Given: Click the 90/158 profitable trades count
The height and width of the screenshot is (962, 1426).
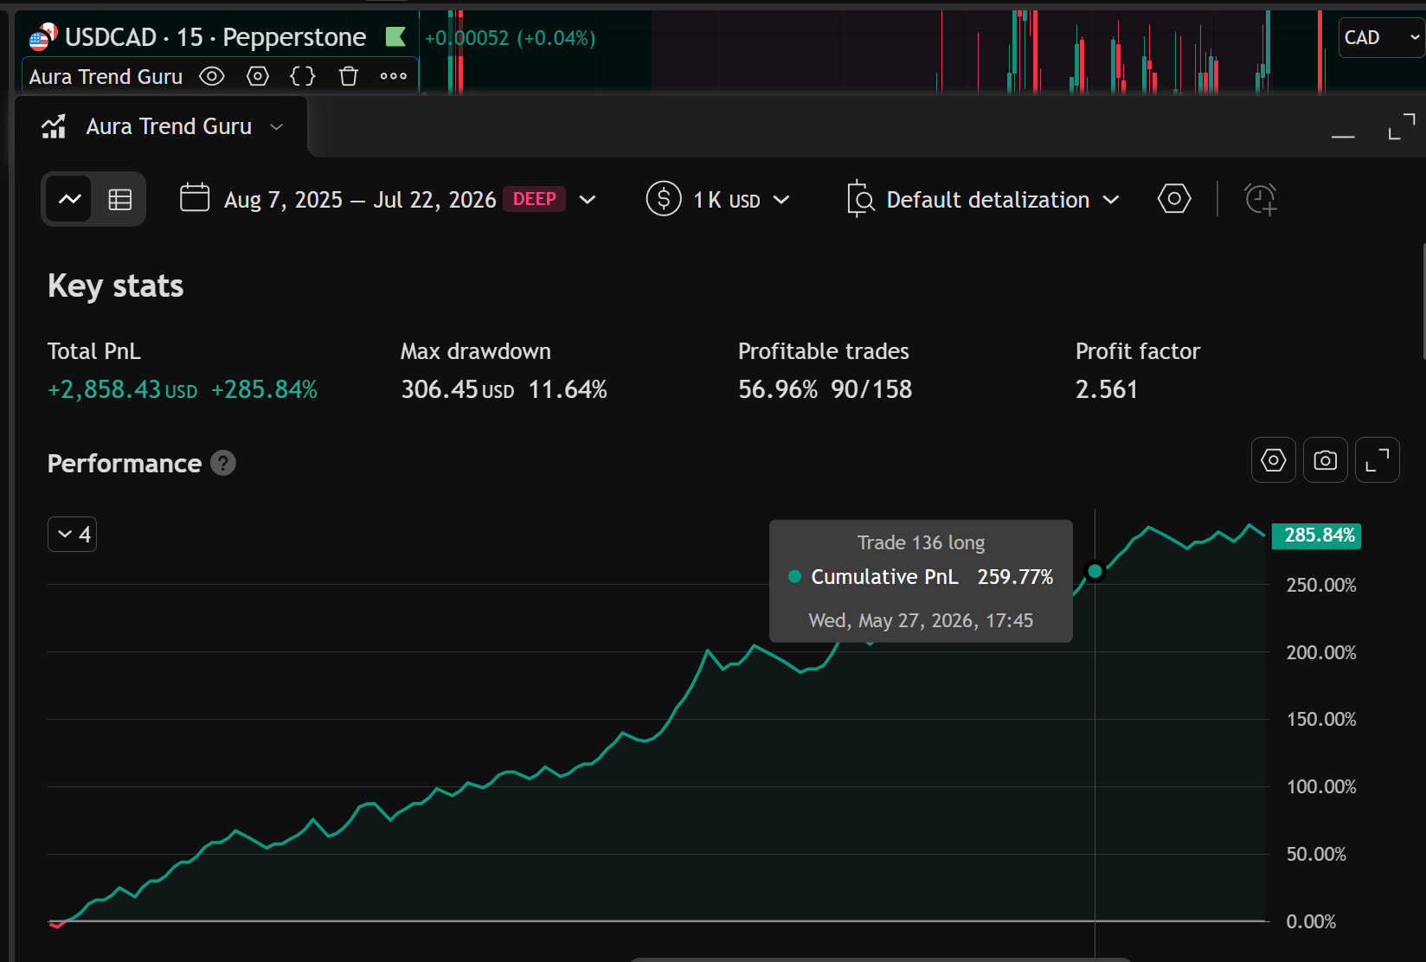Looking at the screenshot, I should [872, 389].
